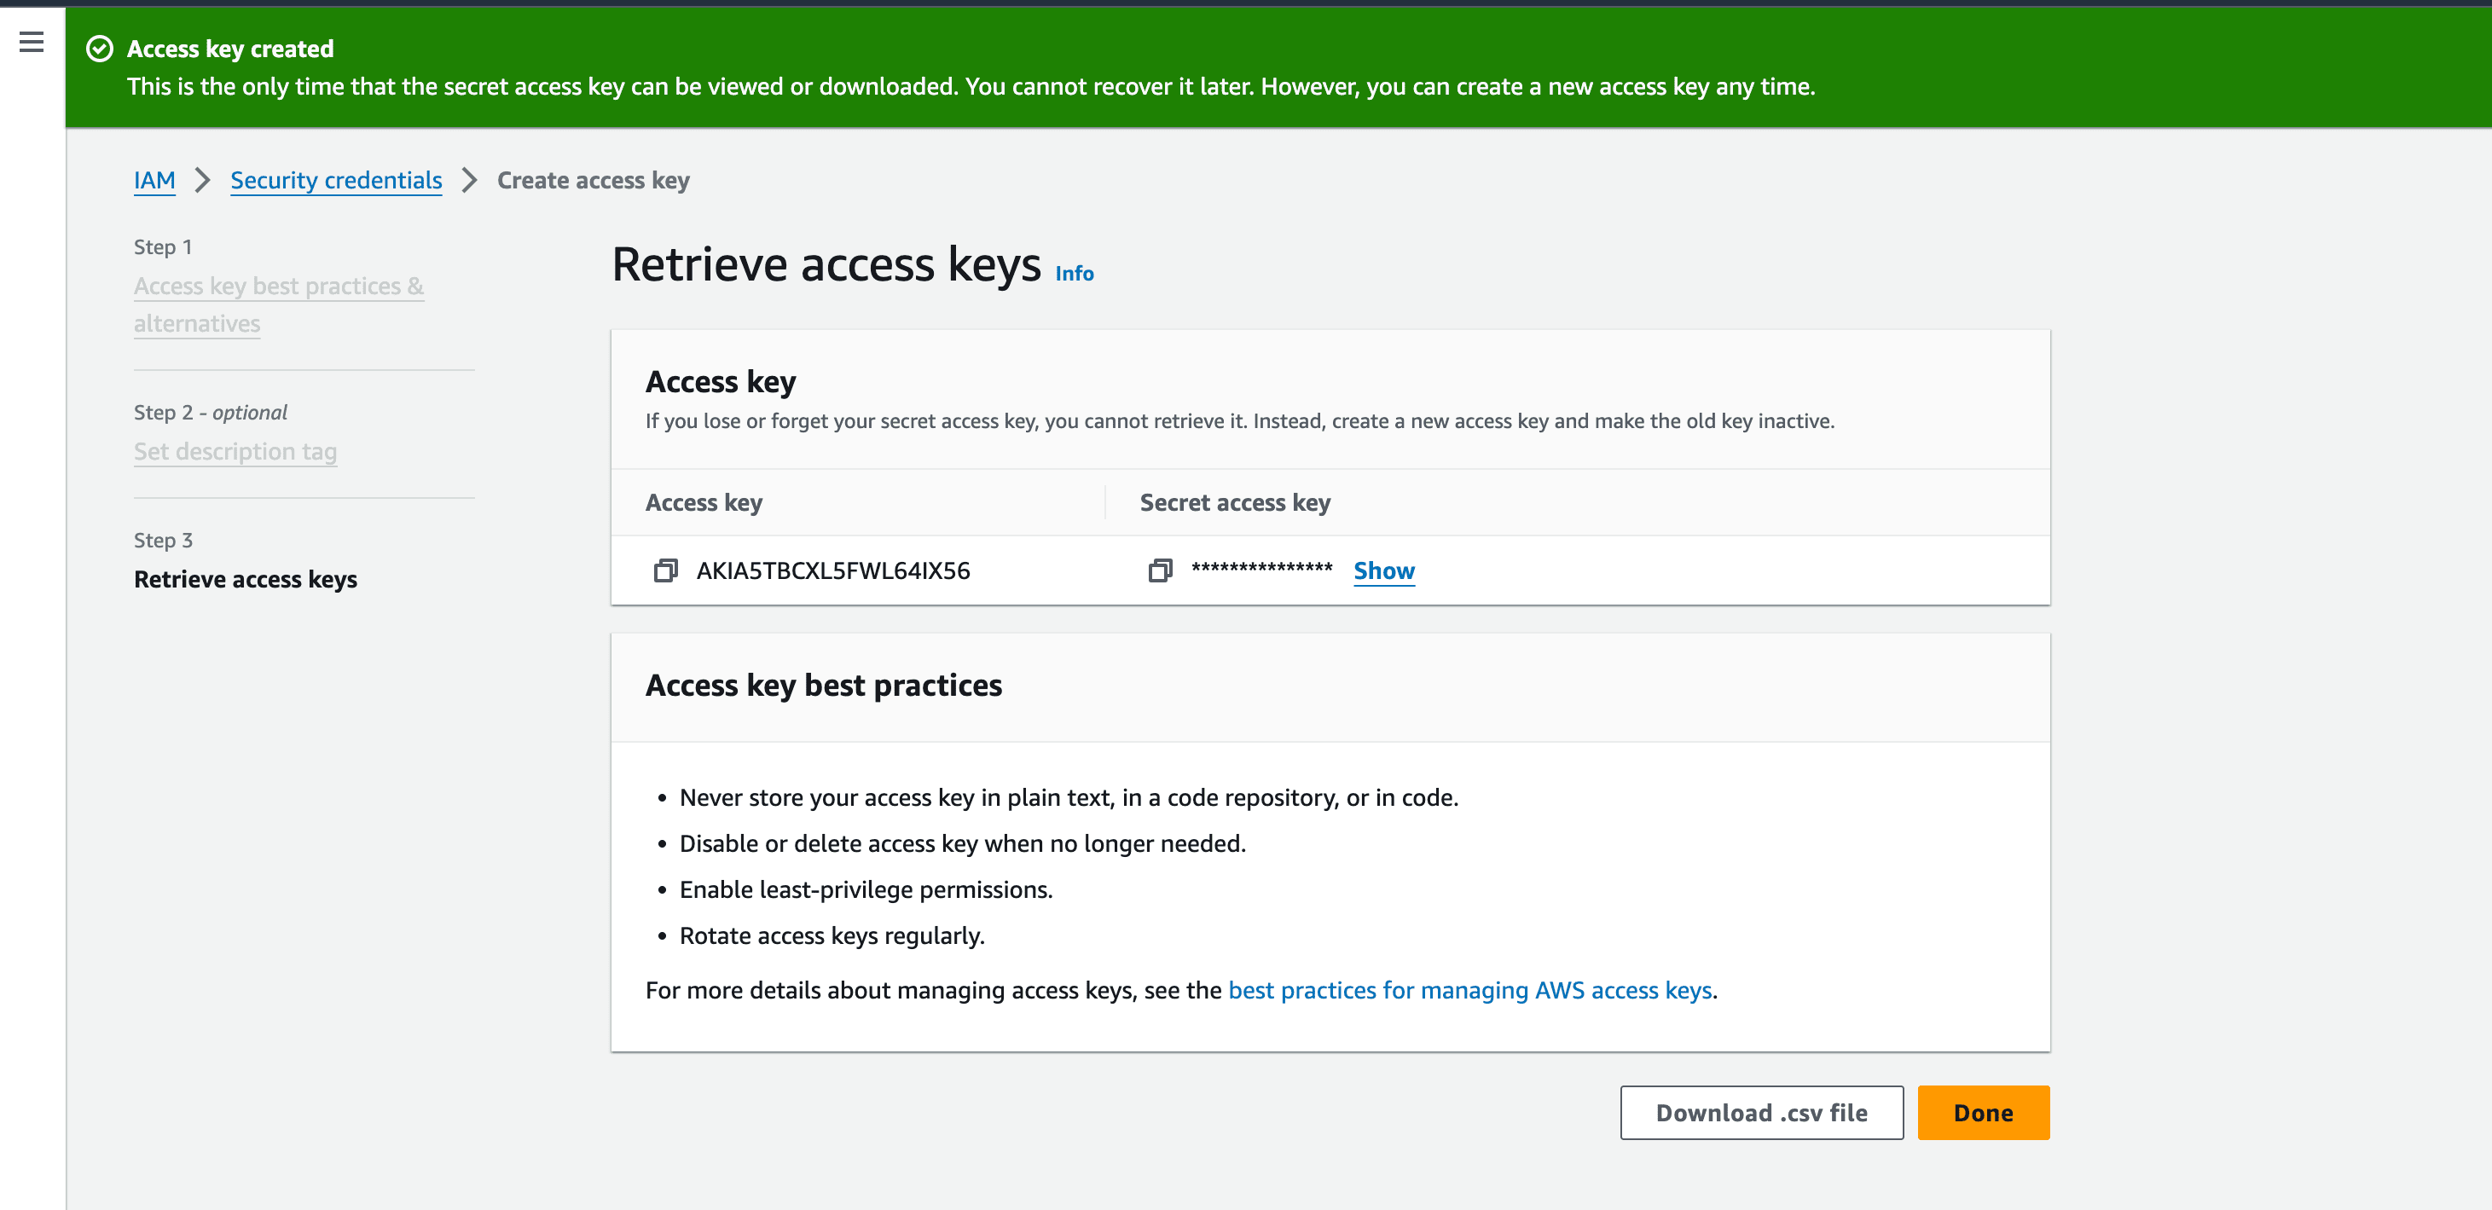Open Set description tag step
The image size is (2492, 1210).
tap(235, 451)
